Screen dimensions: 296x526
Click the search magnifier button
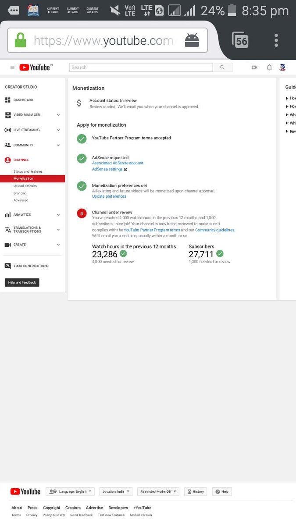[222, 68]
